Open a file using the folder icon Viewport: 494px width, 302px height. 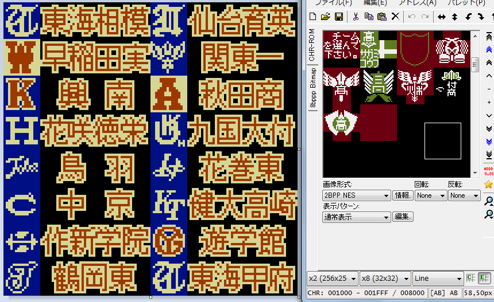pyautogui.click(x=326, y=17)
